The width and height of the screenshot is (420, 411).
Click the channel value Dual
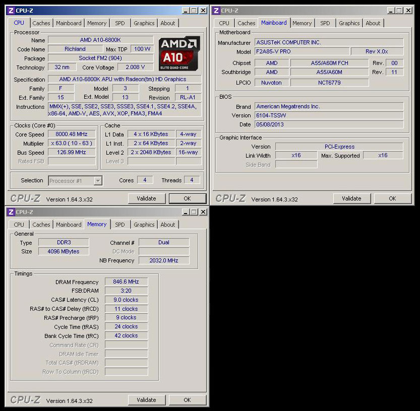[164, 243]
